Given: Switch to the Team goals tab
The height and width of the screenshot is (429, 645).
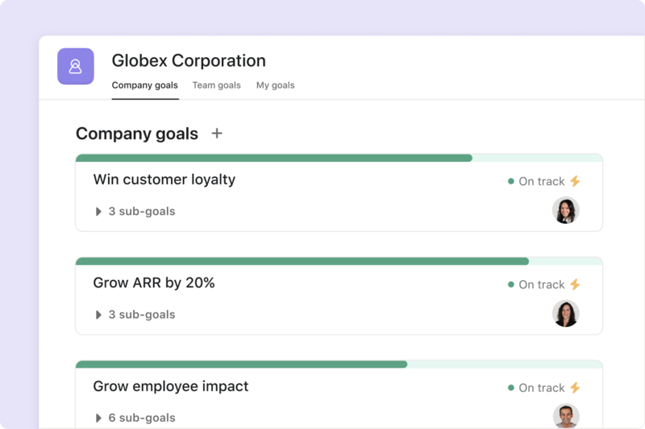Looking at the screenshot, I should pyautogui.click(x=216, y=85).
